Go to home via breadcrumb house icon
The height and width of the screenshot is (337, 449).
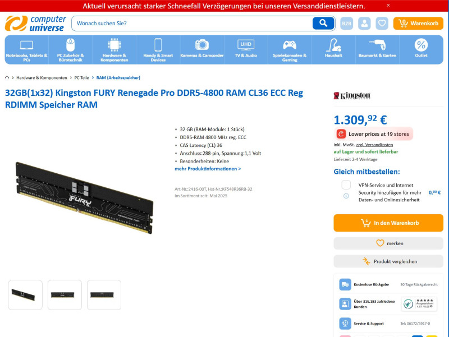click(7, 77)
